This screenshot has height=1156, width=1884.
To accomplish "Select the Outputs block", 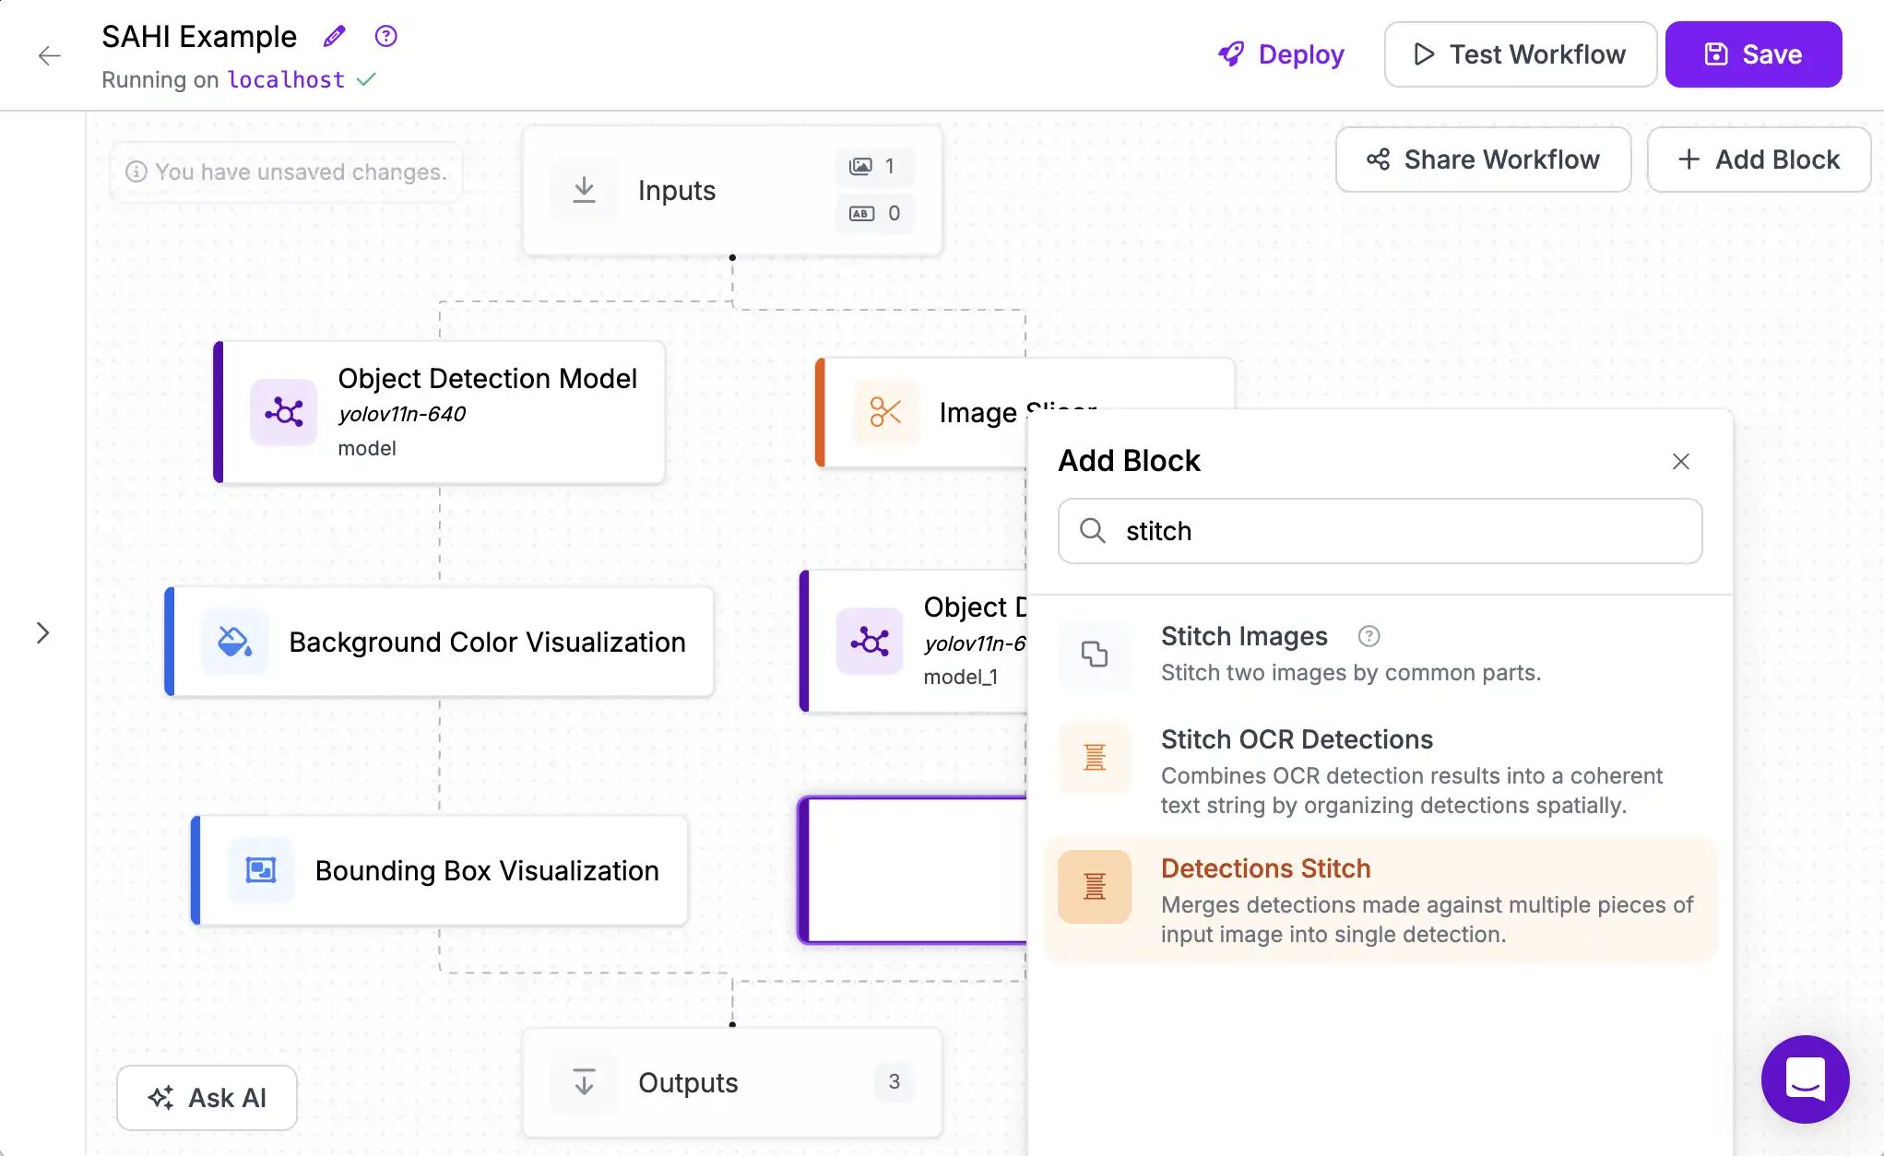I will (732, 1082).
